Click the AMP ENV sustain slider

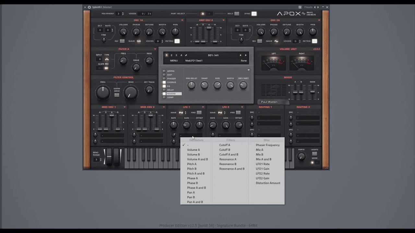pyautogui.click(x=209, y=28)
